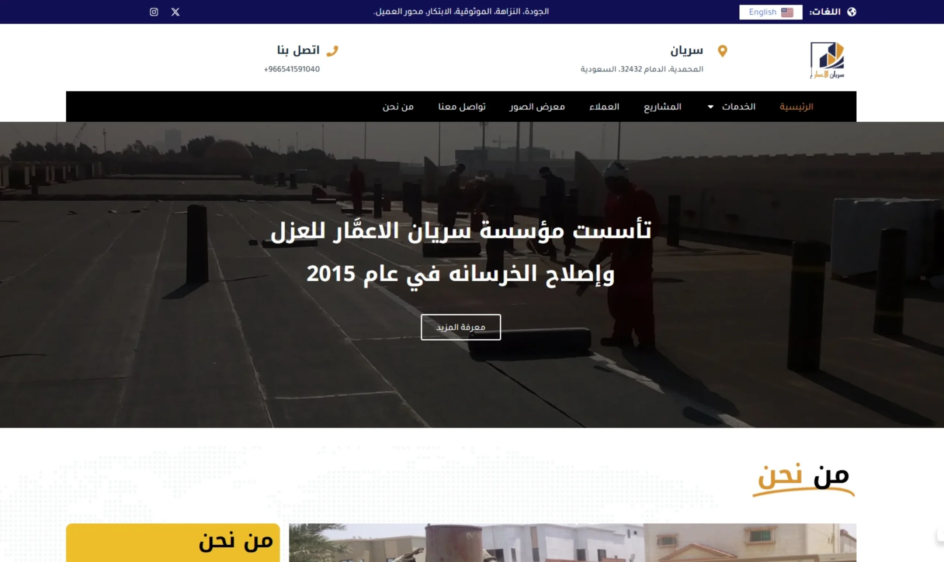Image resolution: width=944 pixels, height=562 pixels.
Task: Expand the الخدمات dropdown arrow
Action: tap(711, 107)
